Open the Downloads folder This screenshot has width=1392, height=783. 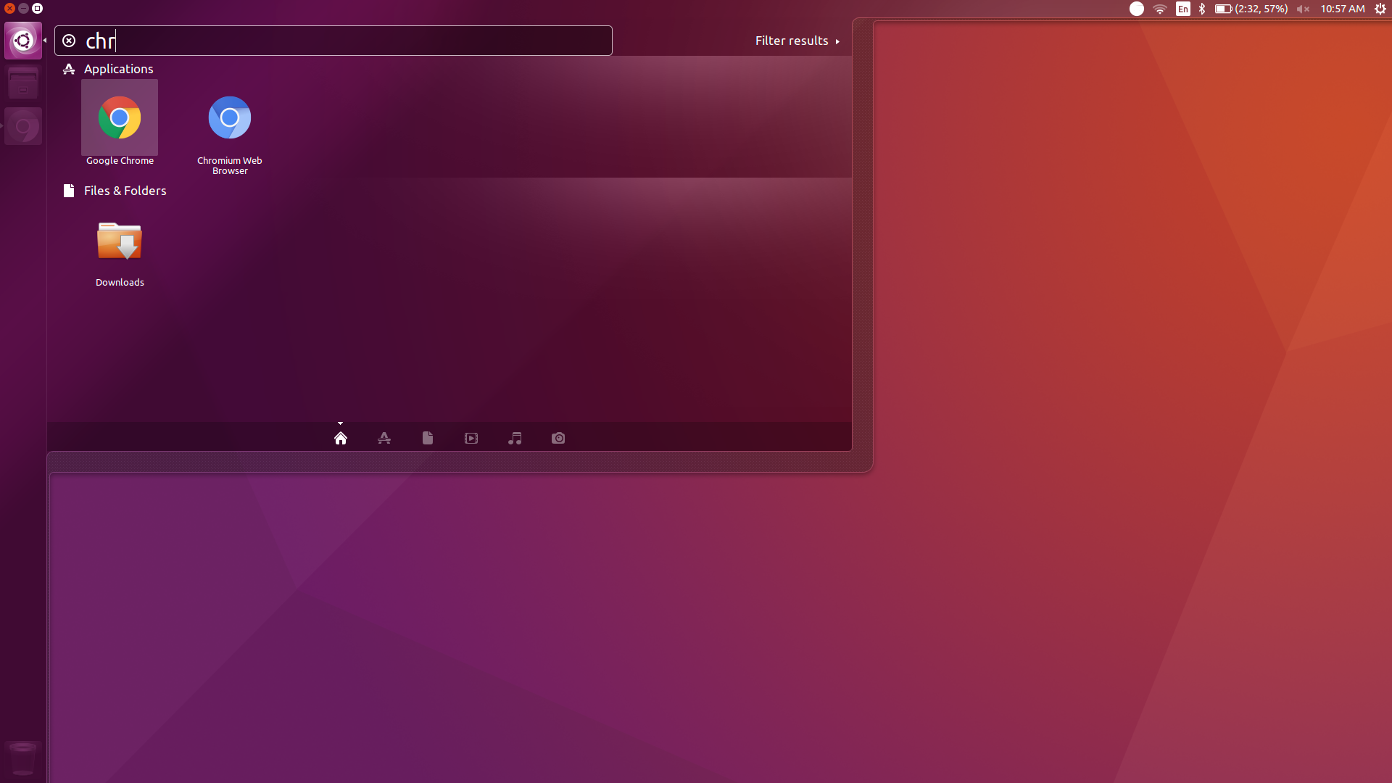tap(120, 241)
